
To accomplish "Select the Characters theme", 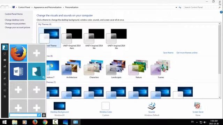I will tap(94, 69).
